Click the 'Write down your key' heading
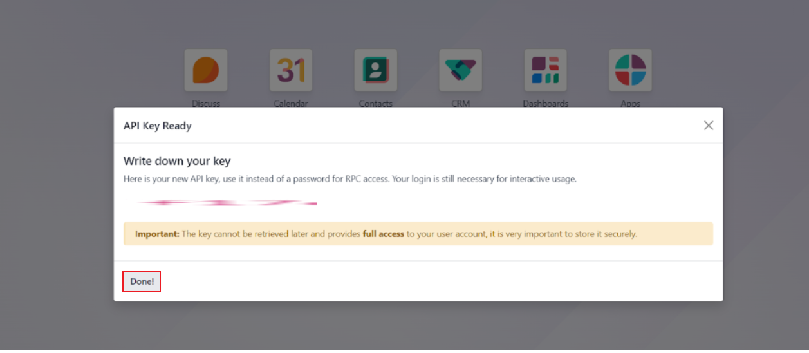Image resolution: width=809 pixels, height=353 pixels. pos(177,161)
